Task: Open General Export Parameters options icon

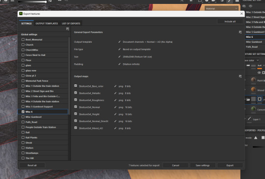Action: (x=240, y=32)
